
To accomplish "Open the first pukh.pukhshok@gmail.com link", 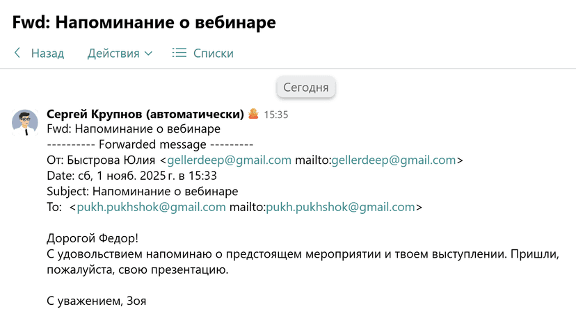I will point(151,206).
